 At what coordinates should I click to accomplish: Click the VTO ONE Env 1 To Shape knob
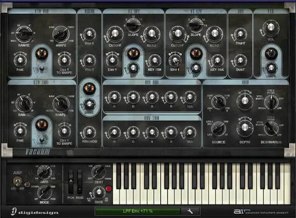(64, 60)
